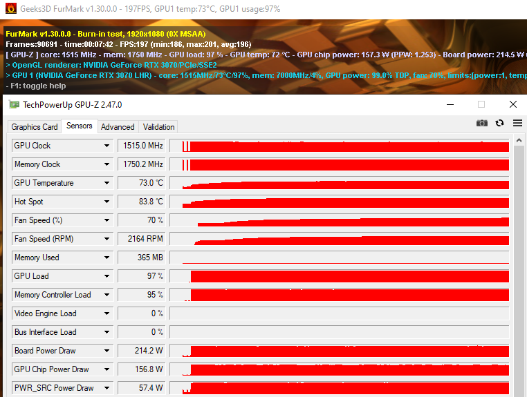Open the Memory Used sensor dropdown
Viewport: 527px width, 397px height.
pos(107,258)
